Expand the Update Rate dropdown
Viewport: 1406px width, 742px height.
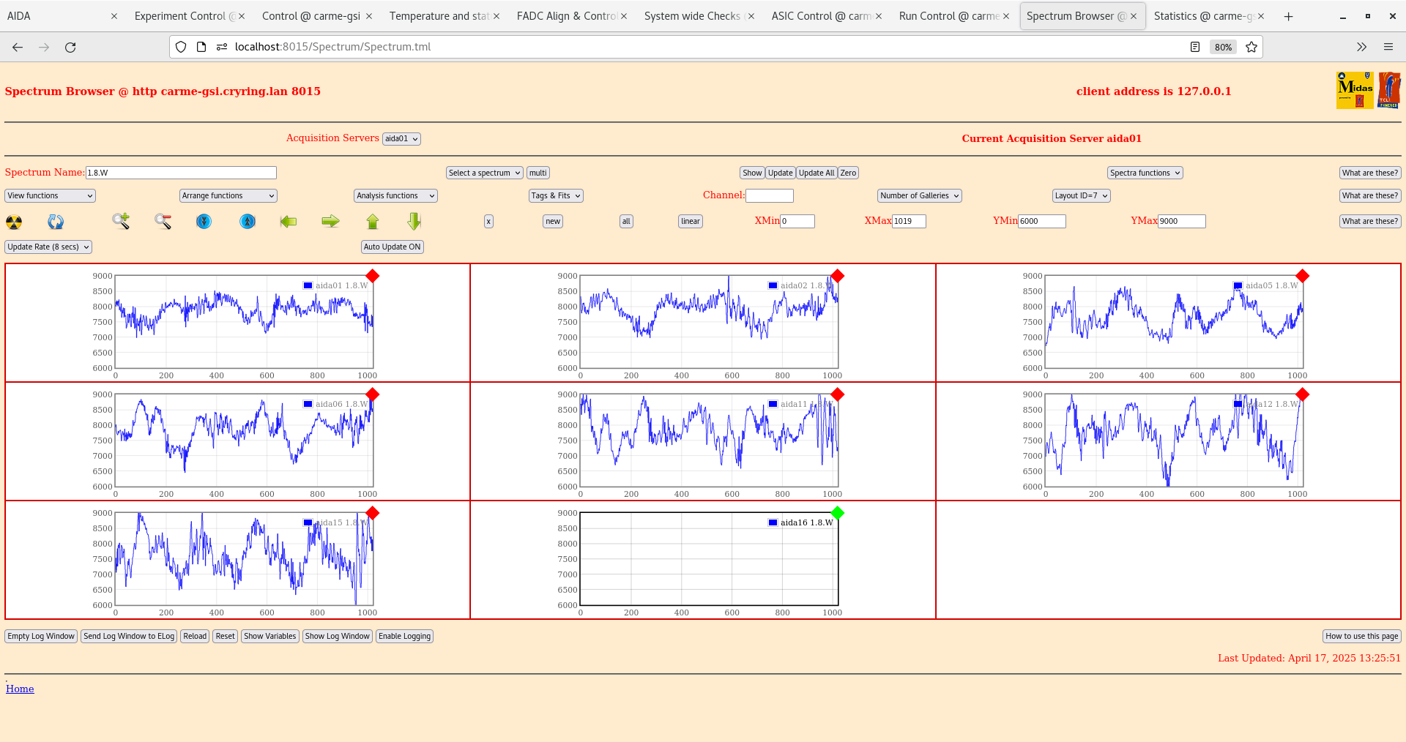pos(48,247)
